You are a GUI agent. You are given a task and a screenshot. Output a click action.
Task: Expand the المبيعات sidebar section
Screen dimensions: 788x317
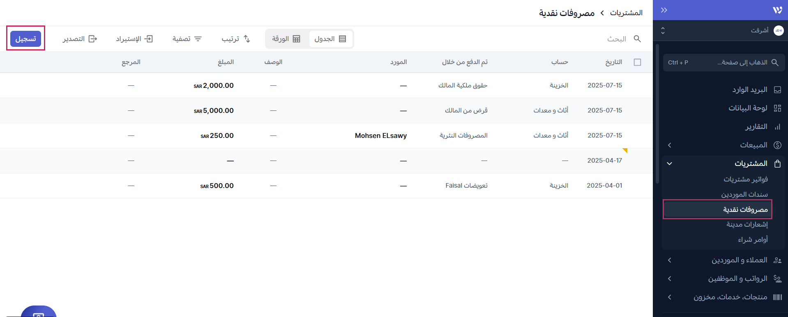[x=670, y=145]
